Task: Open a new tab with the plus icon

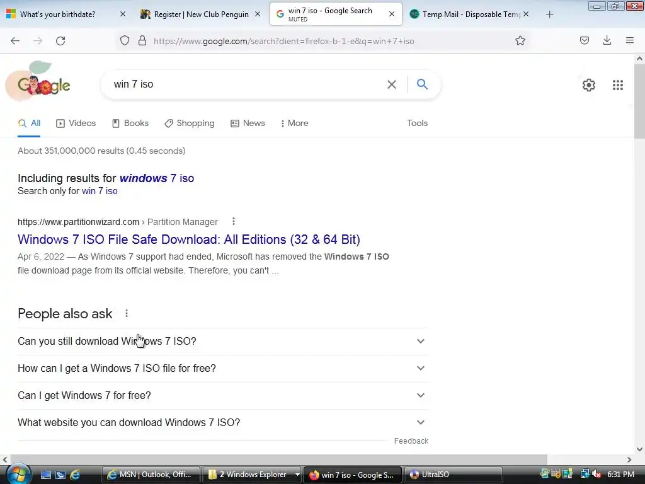Action: pyautogui.click(x=549, y=14)
